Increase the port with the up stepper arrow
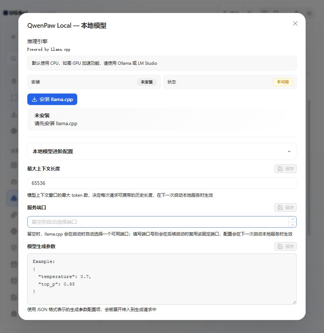The height and width of the screenshot is (333, 324). pyautogui.click(x=293, y=219)
